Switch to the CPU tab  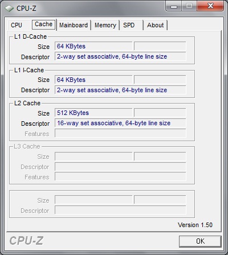(17, 25)
